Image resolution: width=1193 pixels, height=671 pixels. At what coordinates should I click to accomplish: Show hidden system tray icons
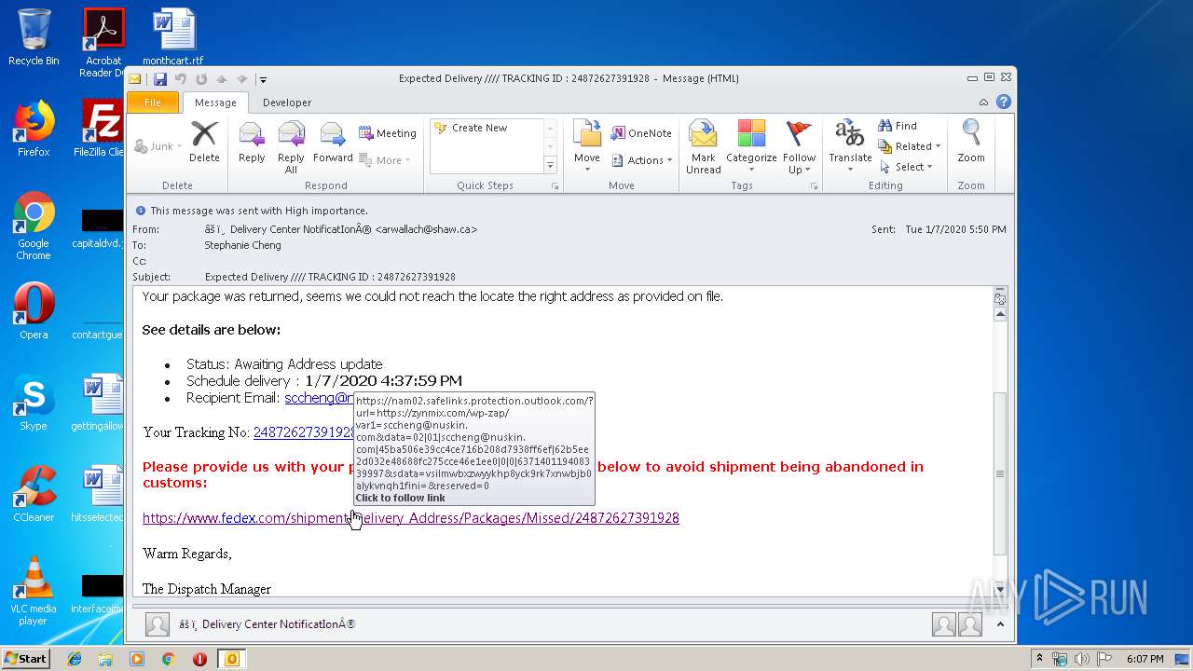1038,659
